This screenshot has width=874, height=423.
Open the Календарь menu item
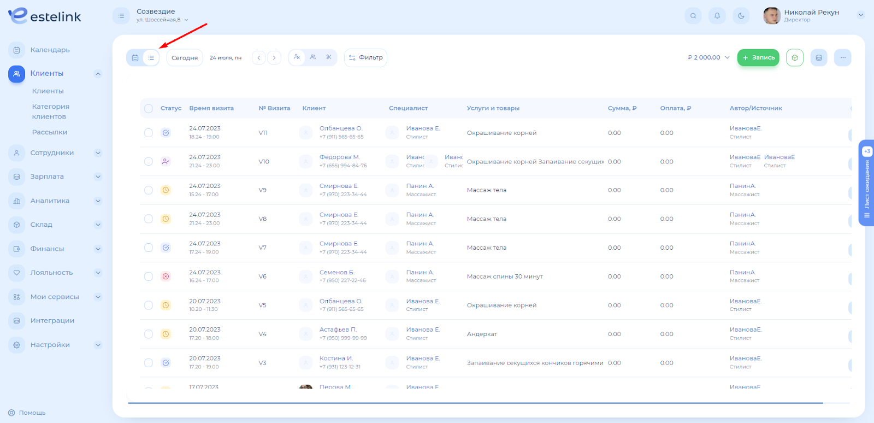50,50
